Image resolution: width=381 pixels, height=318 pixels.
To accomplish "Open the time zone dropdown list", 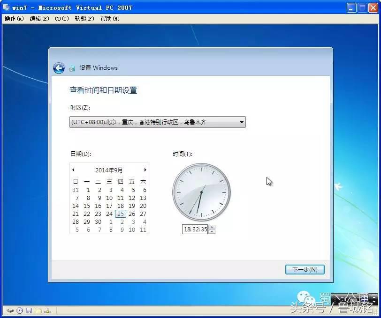I will click(242, 122).
